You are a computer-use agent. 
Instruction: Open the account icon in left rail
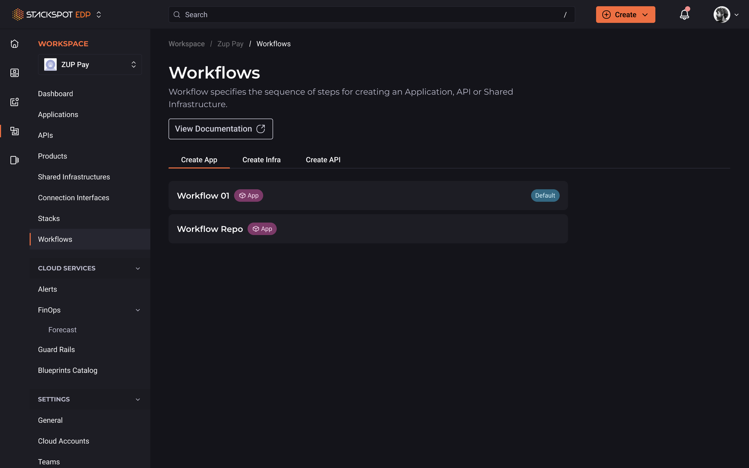click(14, 73)
